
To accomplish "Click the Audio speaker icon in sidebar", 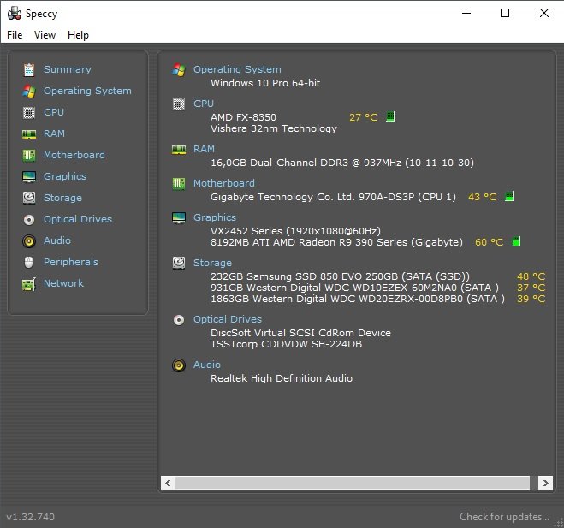I will coord(29,240).
